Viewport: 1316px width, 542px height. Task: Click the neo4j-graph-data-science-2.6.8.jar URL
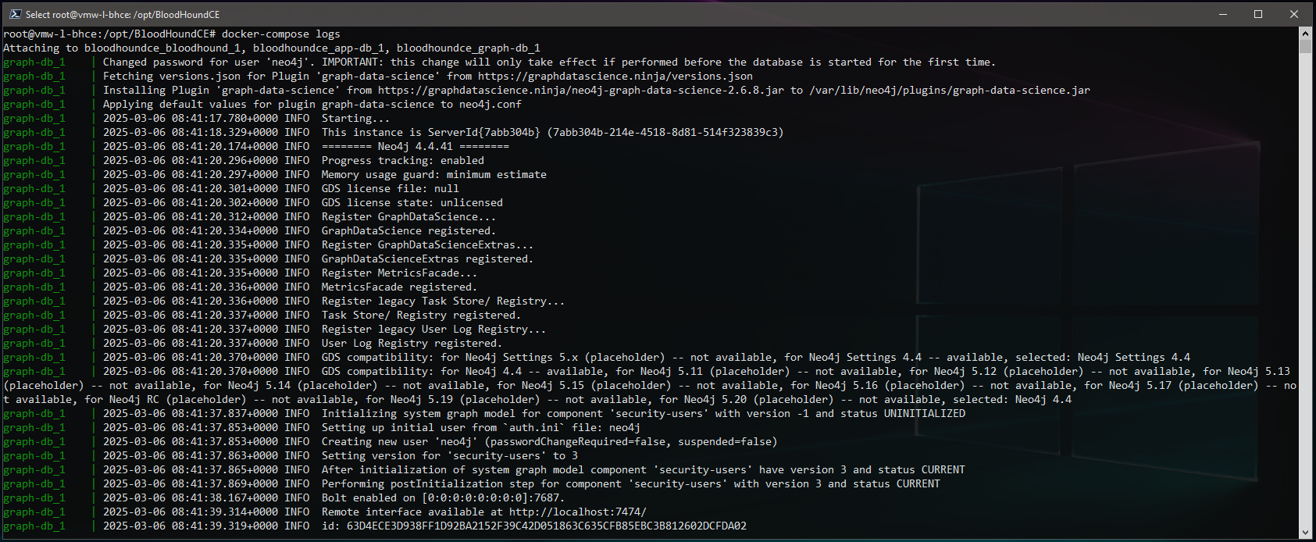[x=581, y=90]
